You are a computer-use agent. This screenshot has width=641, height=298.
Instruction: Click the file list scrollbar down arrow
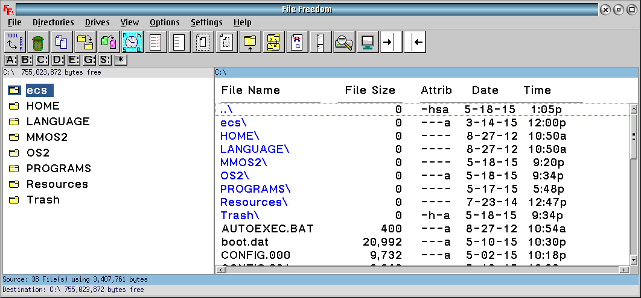tap(634, 259)
